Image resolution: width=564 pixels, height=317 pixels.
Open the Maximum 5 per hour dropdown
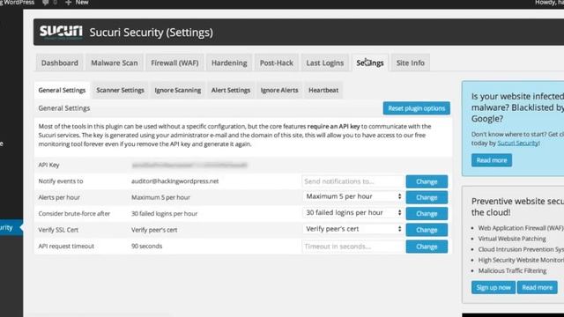pyautogui.click(x=352, y=196)
